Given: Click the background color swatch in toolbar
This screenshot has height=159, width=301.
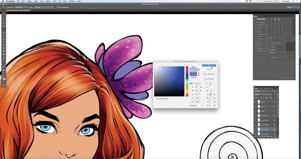Looking at the screenshot, I should (x=5, y=79).
